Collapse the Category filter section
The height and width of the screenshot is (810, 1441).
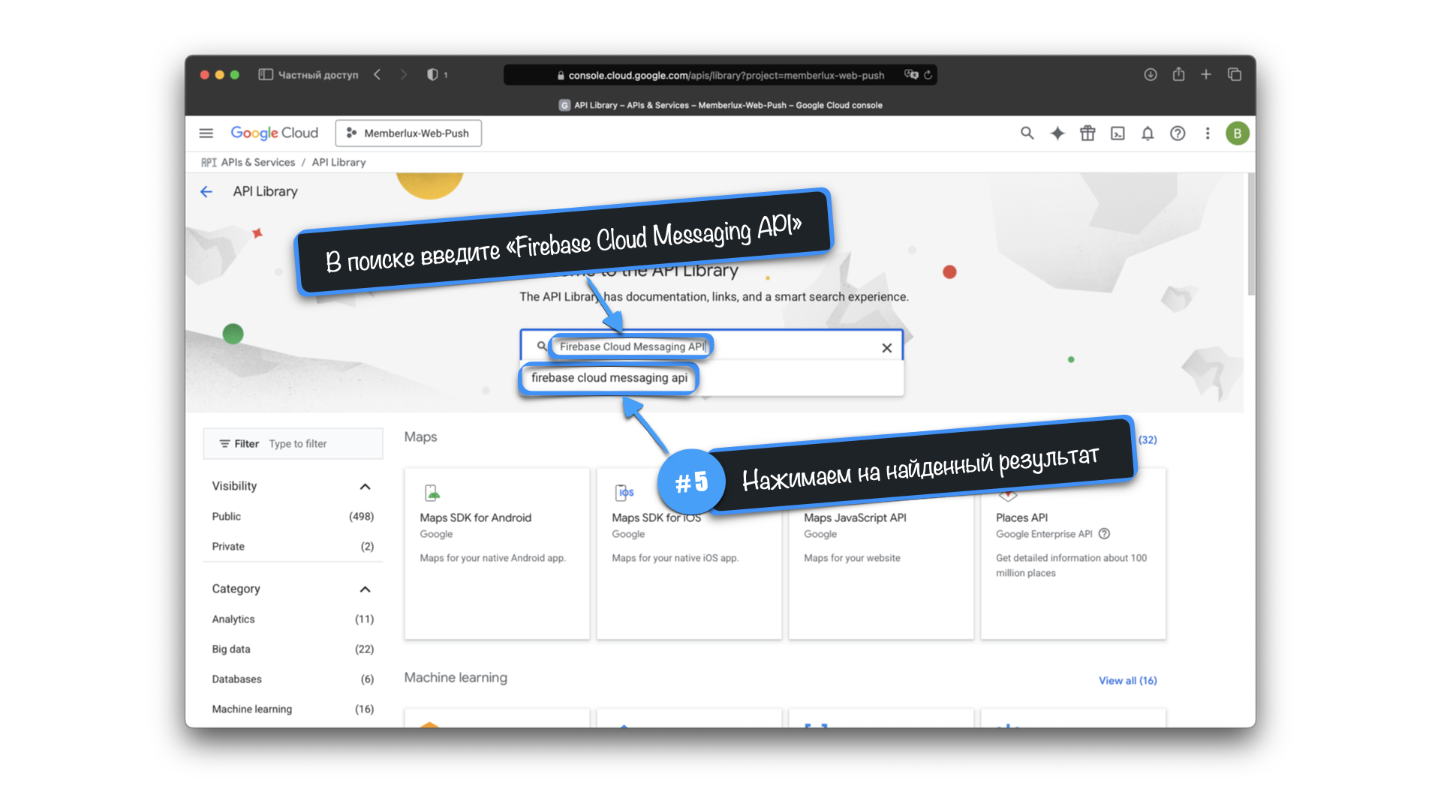coord(365,589)
